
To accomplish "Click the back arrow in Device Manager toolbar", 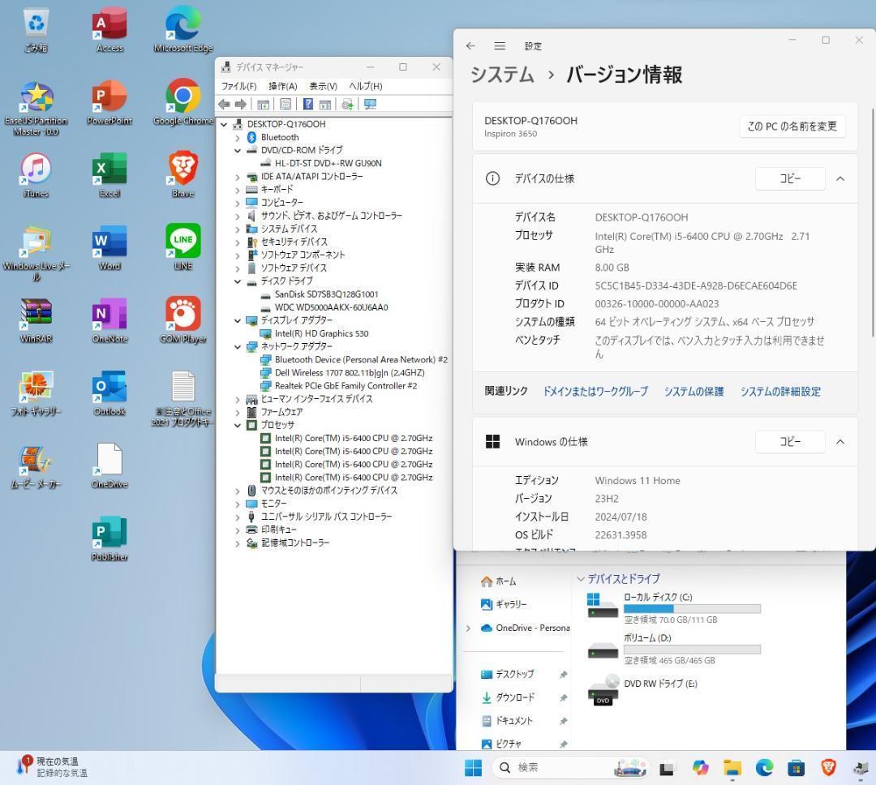I will (225, 104).
